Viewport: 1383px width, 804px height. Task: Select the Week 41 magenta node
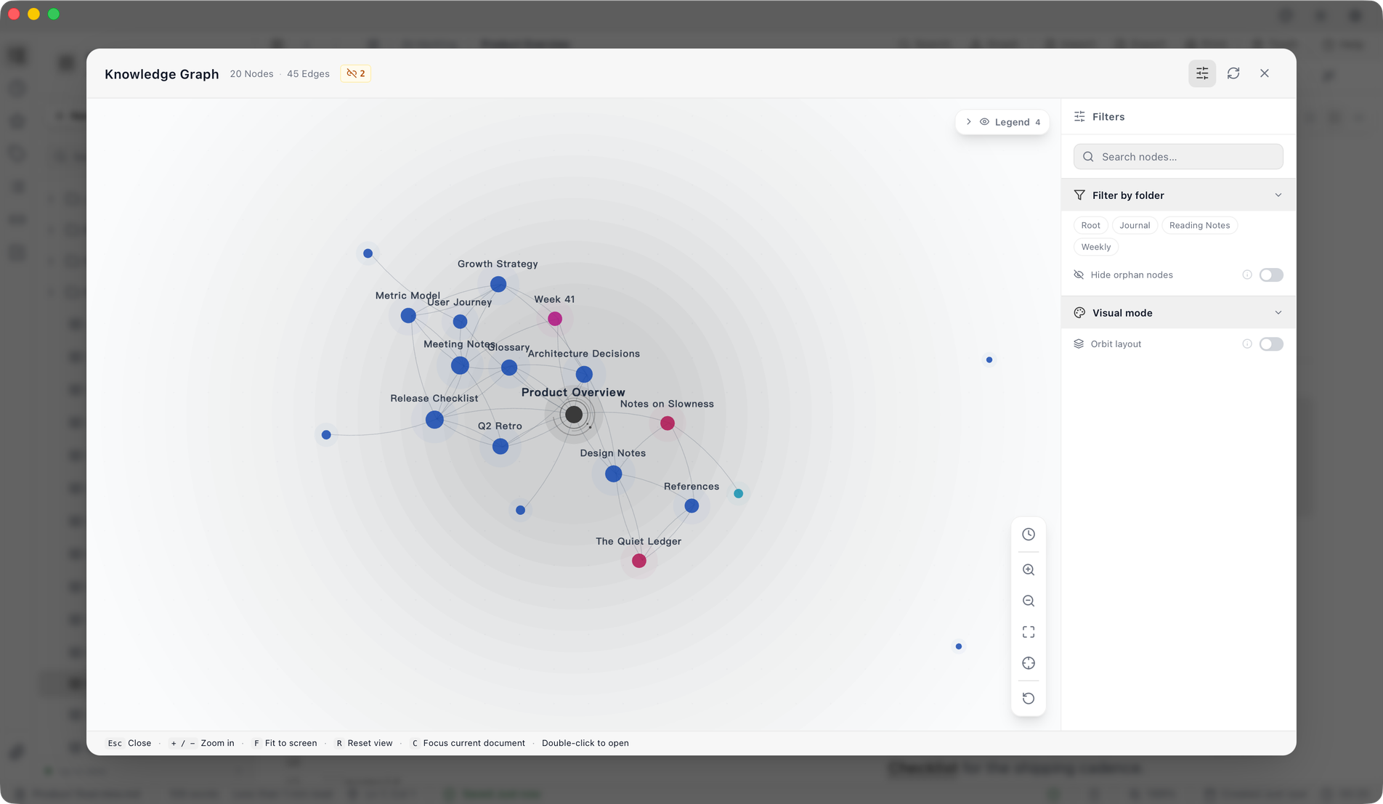point(555,319)
